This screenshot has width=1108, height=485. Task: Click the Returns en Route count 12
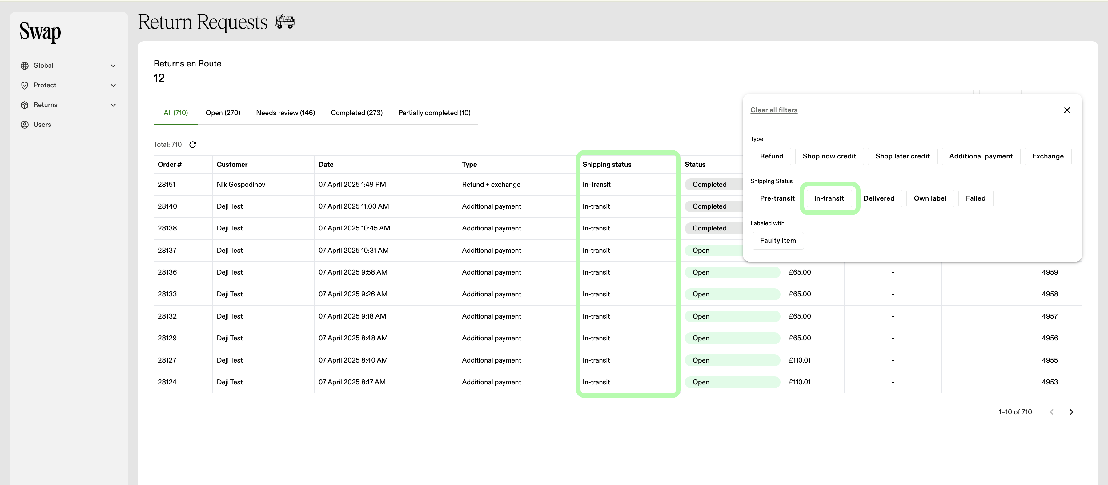click(x=159, y=78)
